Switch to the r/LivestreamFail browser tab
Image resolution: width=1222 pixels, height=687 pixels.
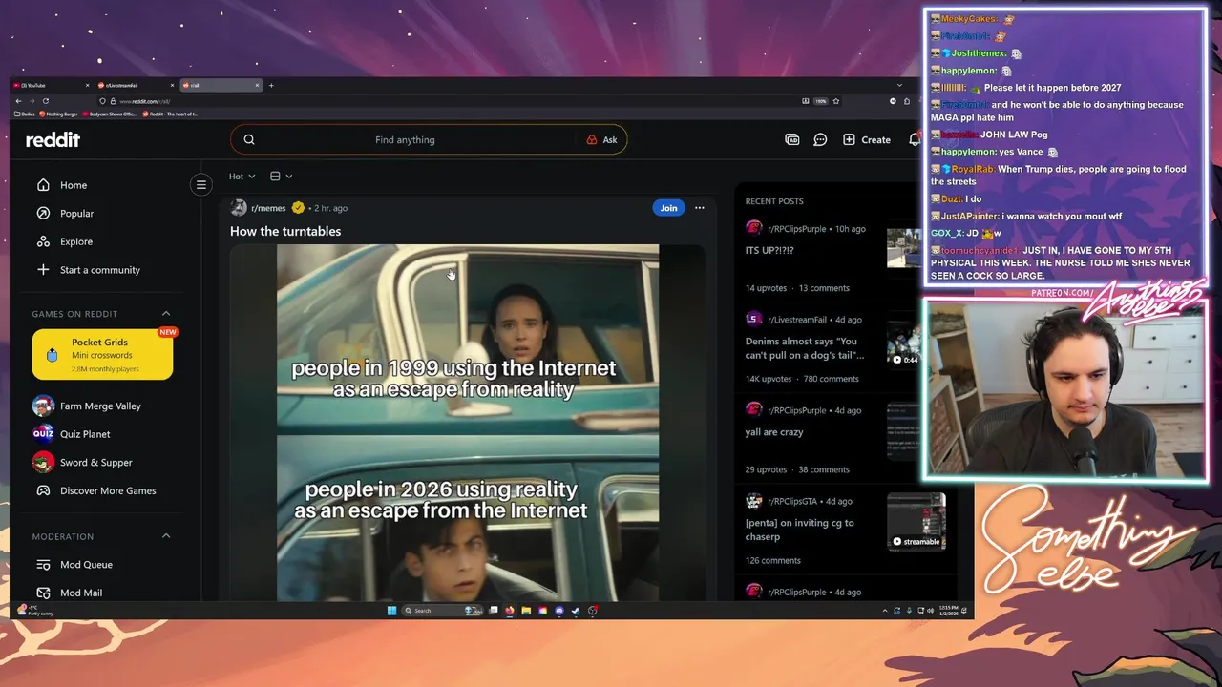tap(135, 85)
